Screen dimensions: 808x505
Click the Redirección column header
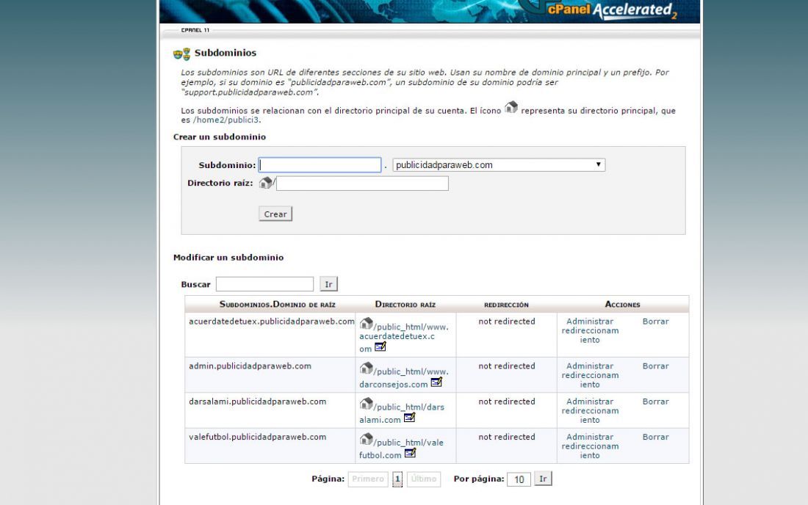coord(506,305)
